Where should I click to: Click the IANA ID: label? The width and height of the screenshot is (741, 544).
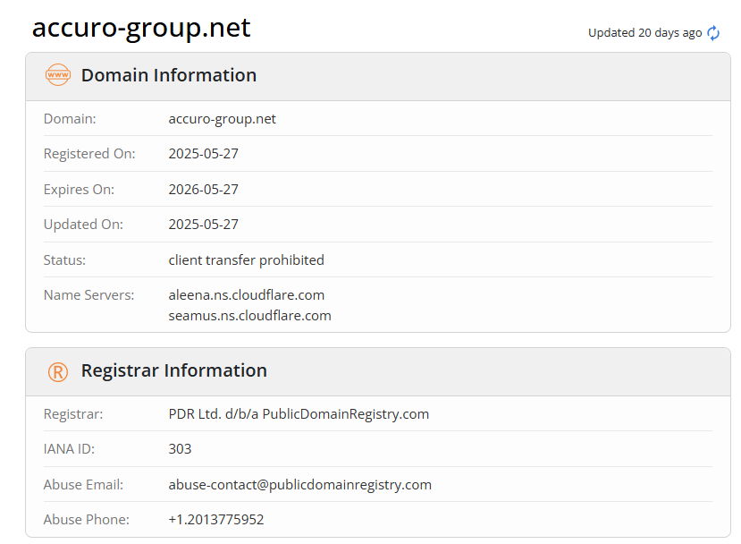pyautogui.click(x=69, y=448)
